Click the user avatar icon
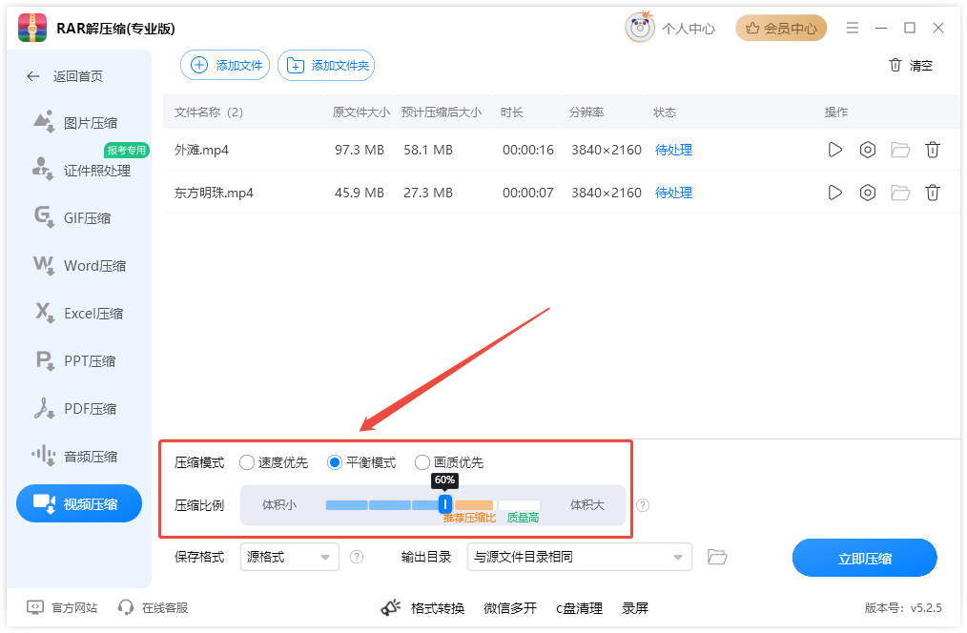Image resolution: width=967 pixels, height=633 pixels. [640, 27]
